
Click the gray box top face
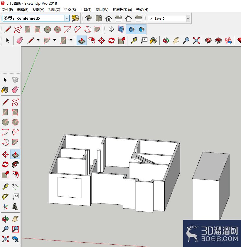click(211, 166)
